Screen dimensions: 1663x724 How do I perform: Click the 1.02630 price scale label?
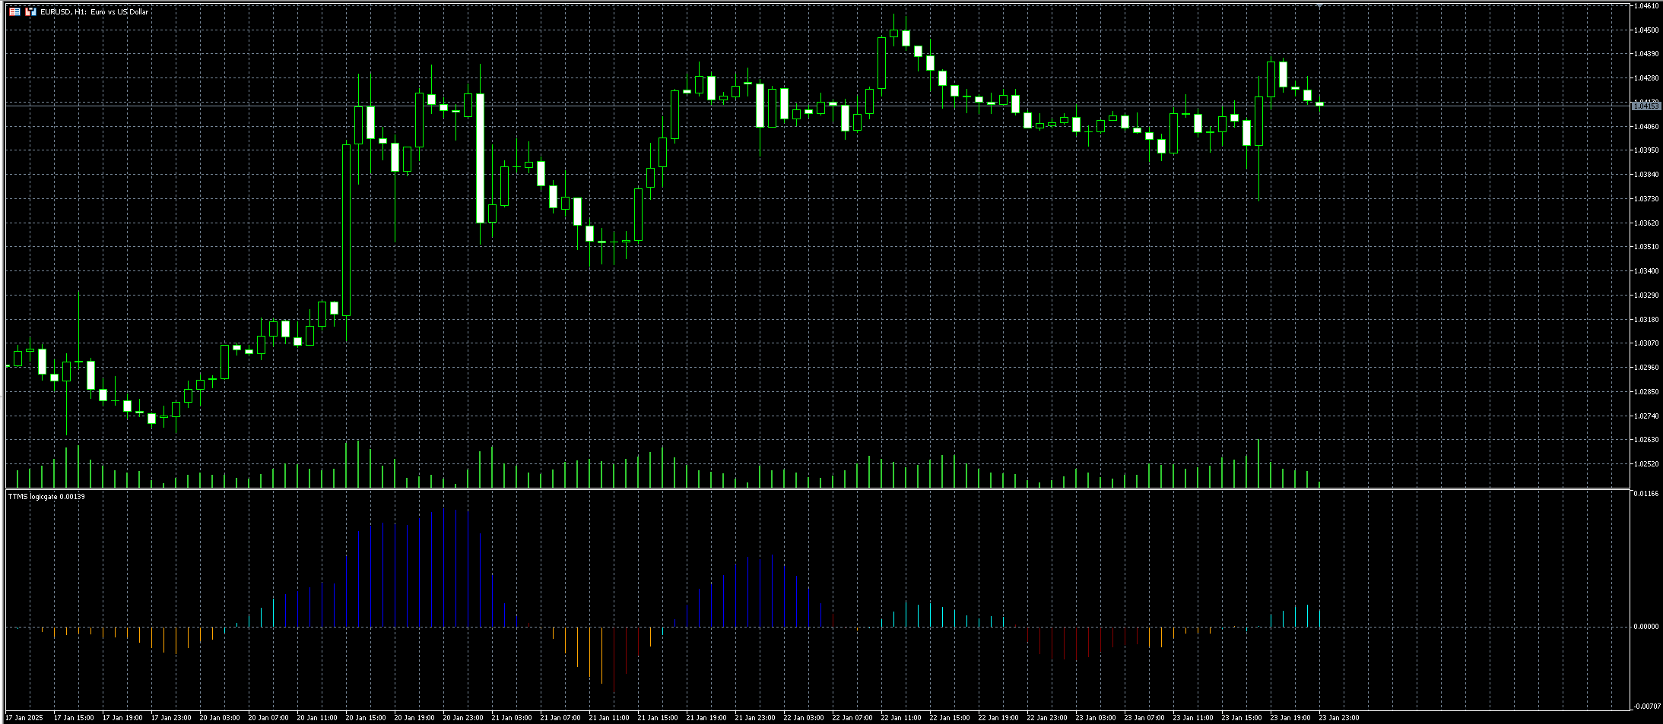point(1646,440)
